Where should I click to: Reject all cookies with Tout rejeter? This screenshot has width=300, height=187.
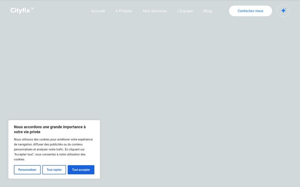coord(54,170)
